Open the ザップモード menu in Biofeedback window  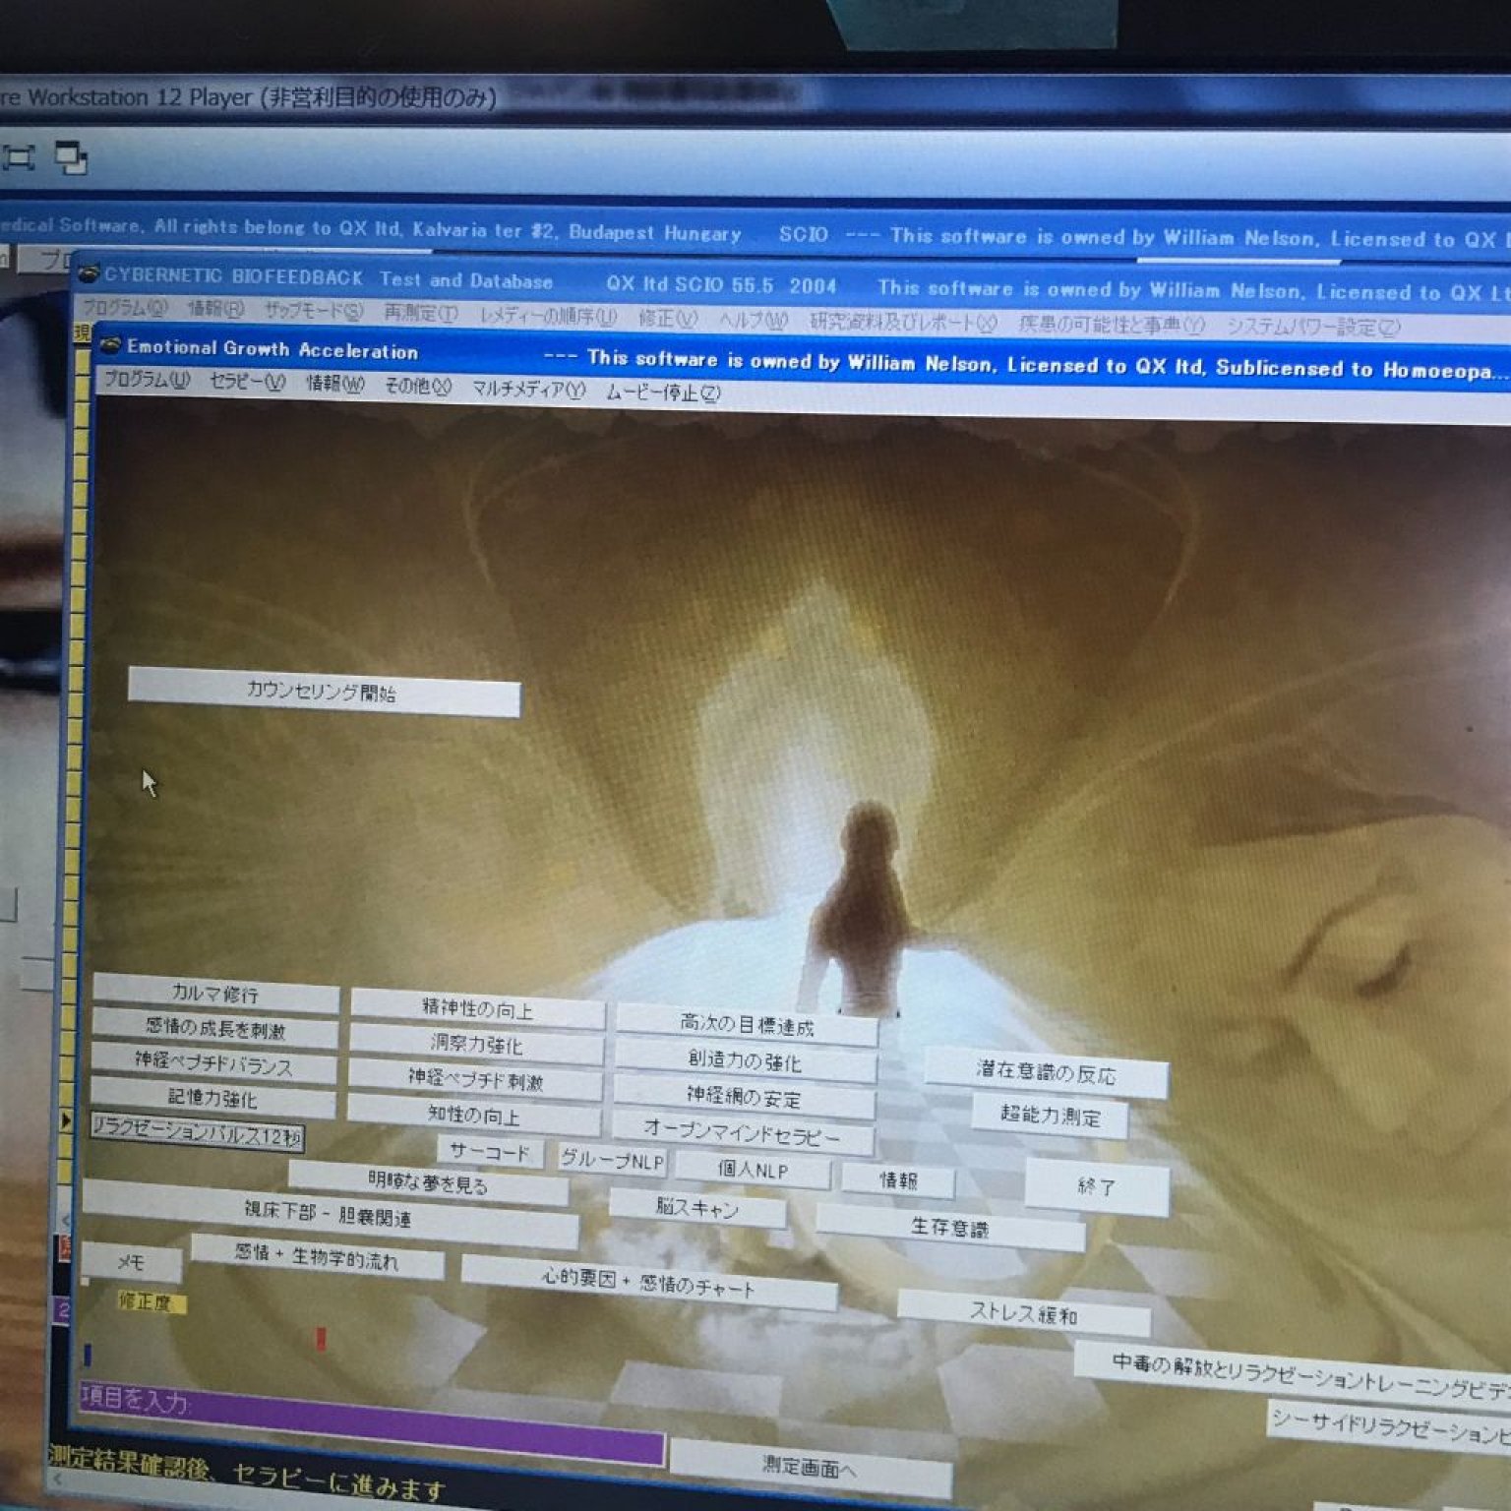click(x=313, y=311)
